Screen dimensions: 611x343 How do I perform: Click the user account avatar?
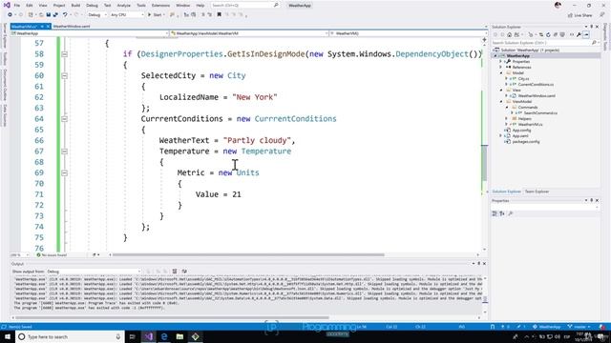pos(558,5)
